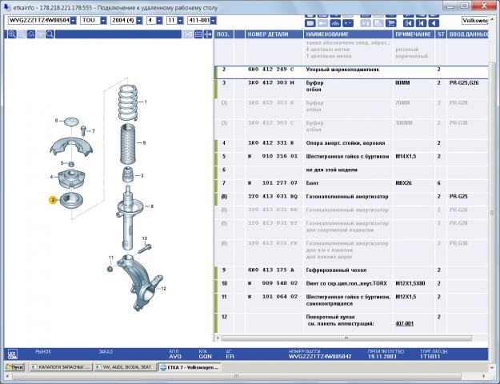Click callout 9 by the corrugated boot

(x=144, y=142)
